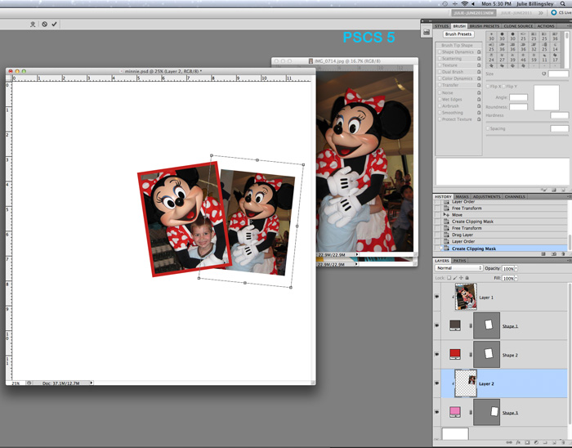Image resolution: width=572 pixels, height=448 pixels.
Task: Create a new layer icon in Layers panel
Action: [555, 442]
